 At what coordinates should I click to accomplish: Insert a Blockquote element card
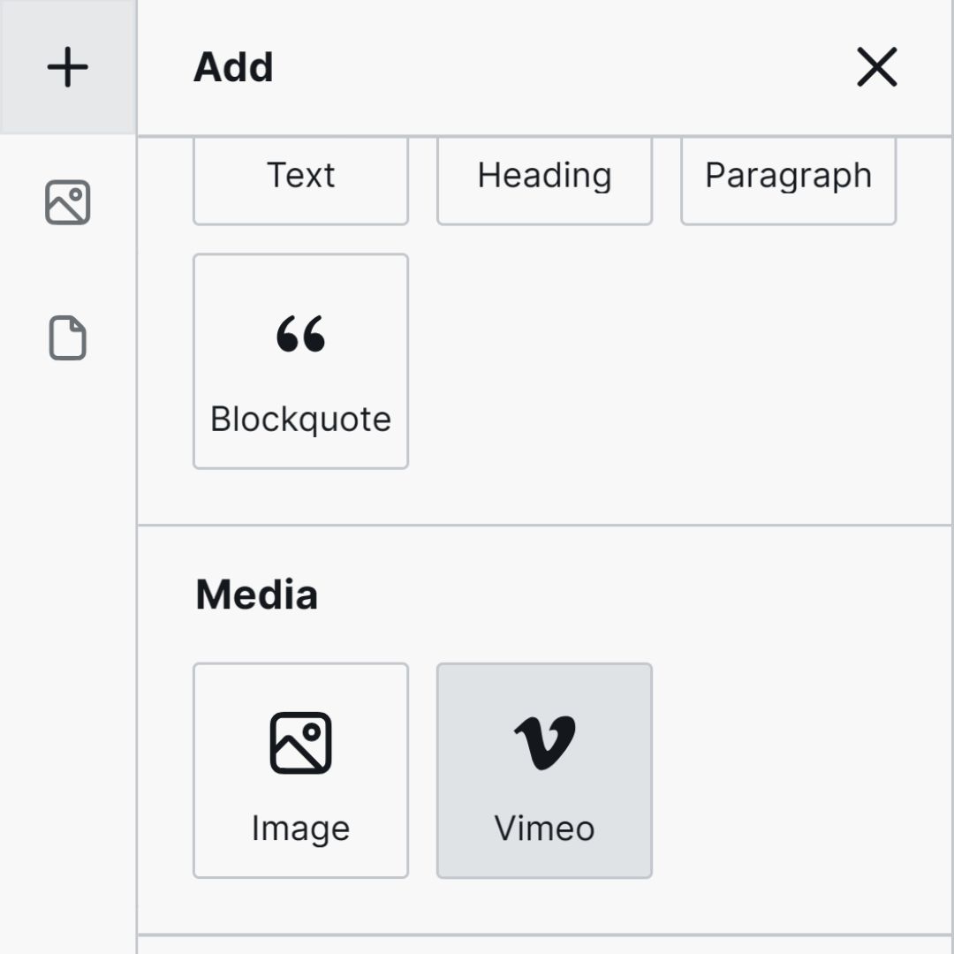(x=300, y=361)
